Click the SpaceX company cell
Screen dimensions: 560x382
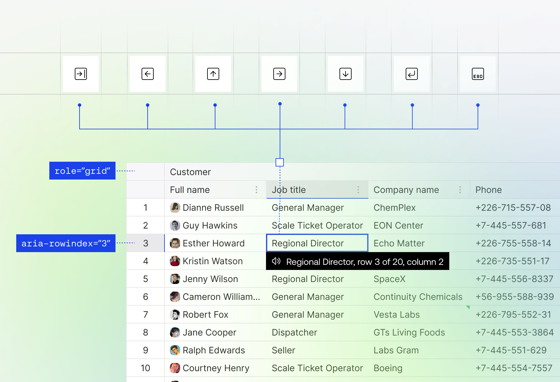[419, 279]
